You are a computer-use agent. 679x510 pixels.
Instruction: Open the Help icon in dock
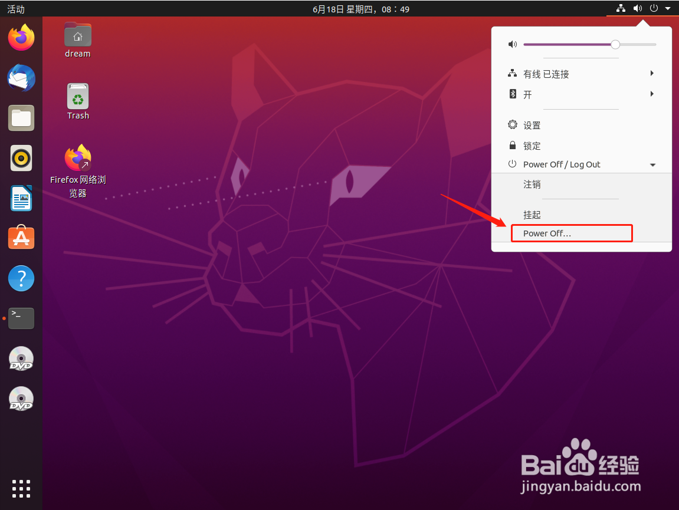point(21,278)
